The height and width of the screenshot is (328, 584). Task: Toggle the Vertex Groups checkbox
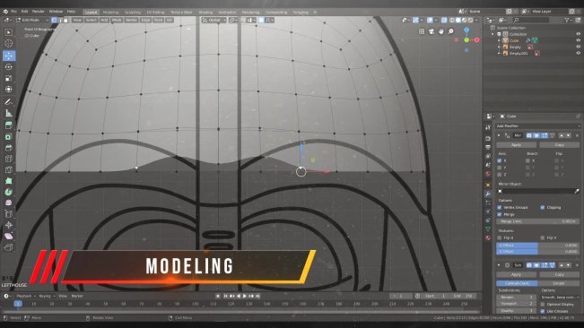(499, 208)
